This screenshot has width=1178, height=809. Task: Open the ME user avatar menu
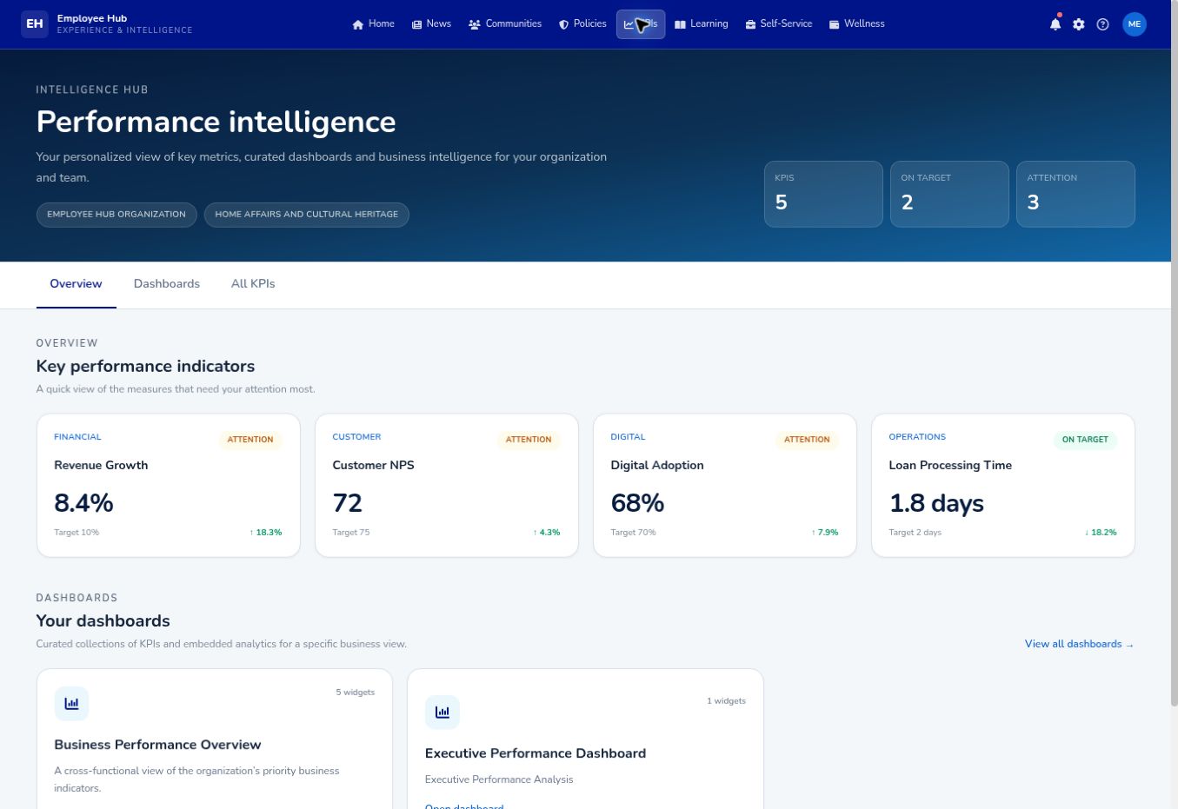1134,24
